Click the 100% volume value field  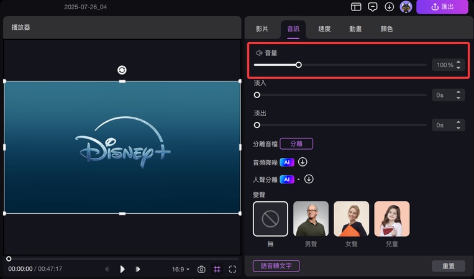pos(445,65)
